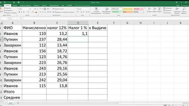189x106 pixels.
Task: Click the text Orientation icon
Action: 48,9
